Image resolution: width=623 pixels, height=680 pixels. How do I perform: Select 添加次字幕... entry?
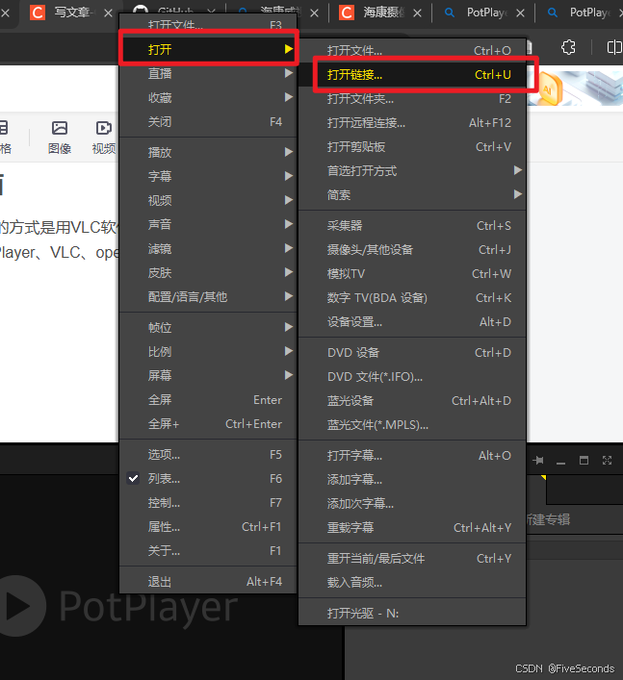tap(412, 503)
